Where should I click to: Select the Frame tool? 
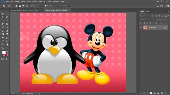click(7, 21)
